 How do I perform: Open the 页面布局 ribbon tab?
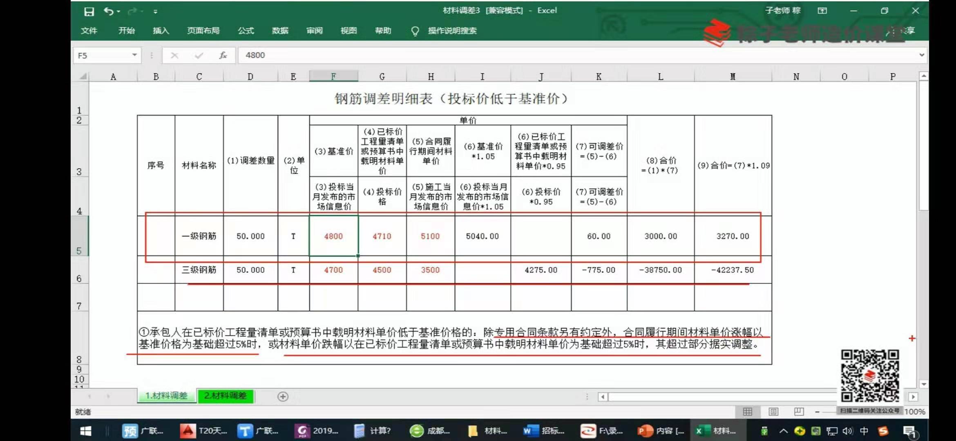click(203, 31)
